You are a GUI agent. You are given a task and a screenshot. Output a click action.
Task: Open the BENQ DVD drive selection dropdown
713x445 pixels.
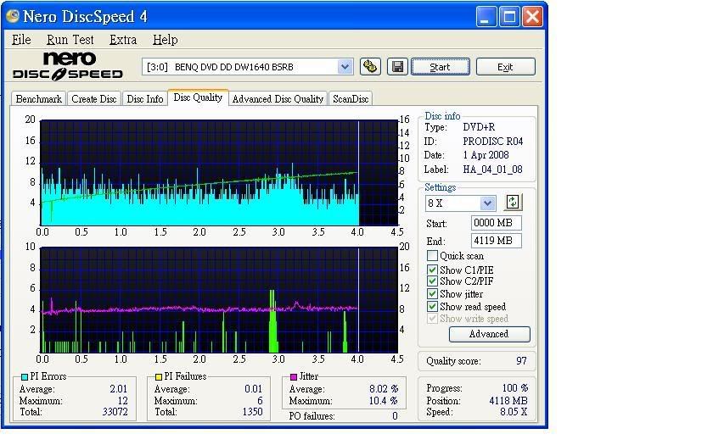click(x=345, y=67)
